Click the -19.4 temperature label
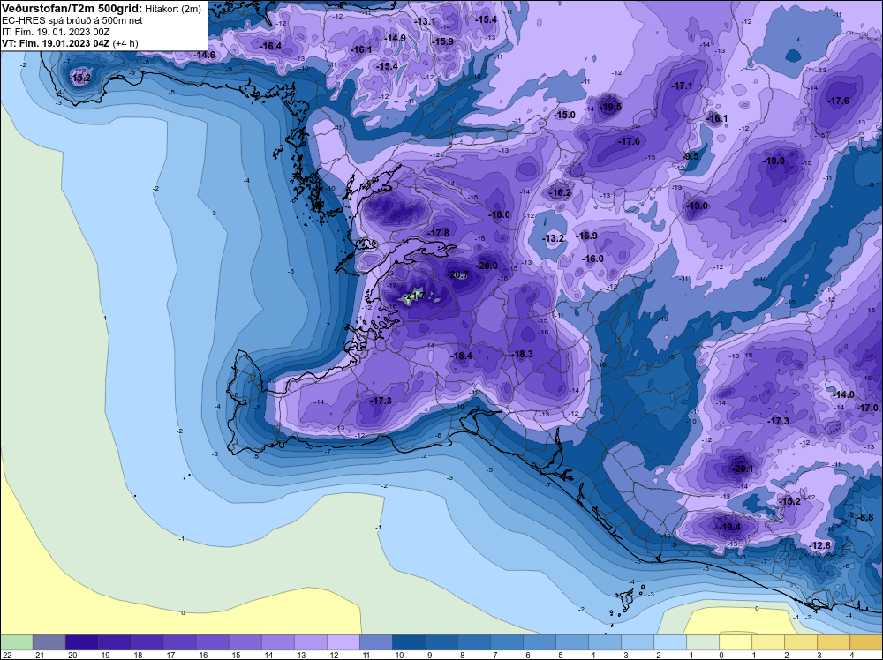 730,528
